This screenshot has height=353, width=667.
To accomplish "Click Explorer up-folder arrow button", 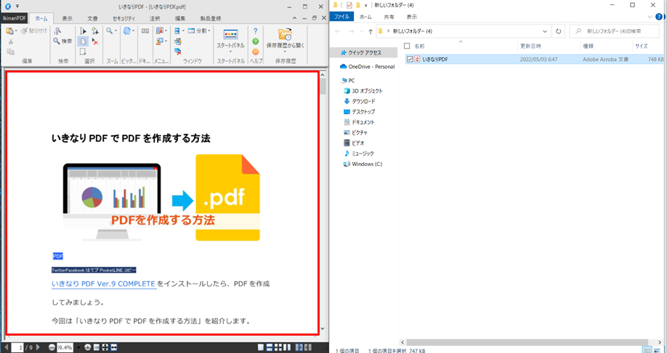I will pyautogui.click(x=370, y=31).
